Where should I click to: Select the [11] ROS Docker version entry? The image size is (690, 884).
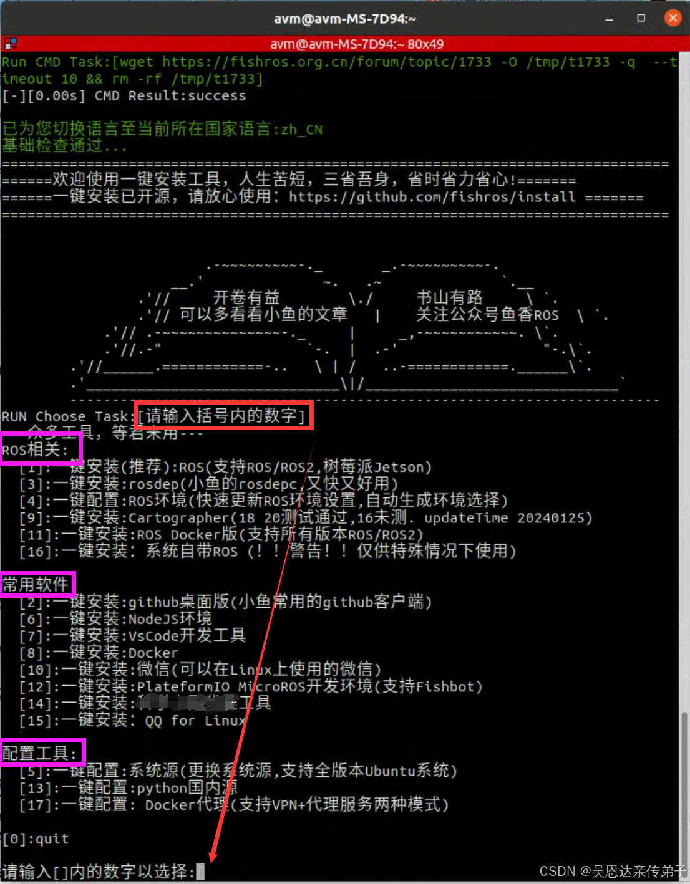coord(221,534)
